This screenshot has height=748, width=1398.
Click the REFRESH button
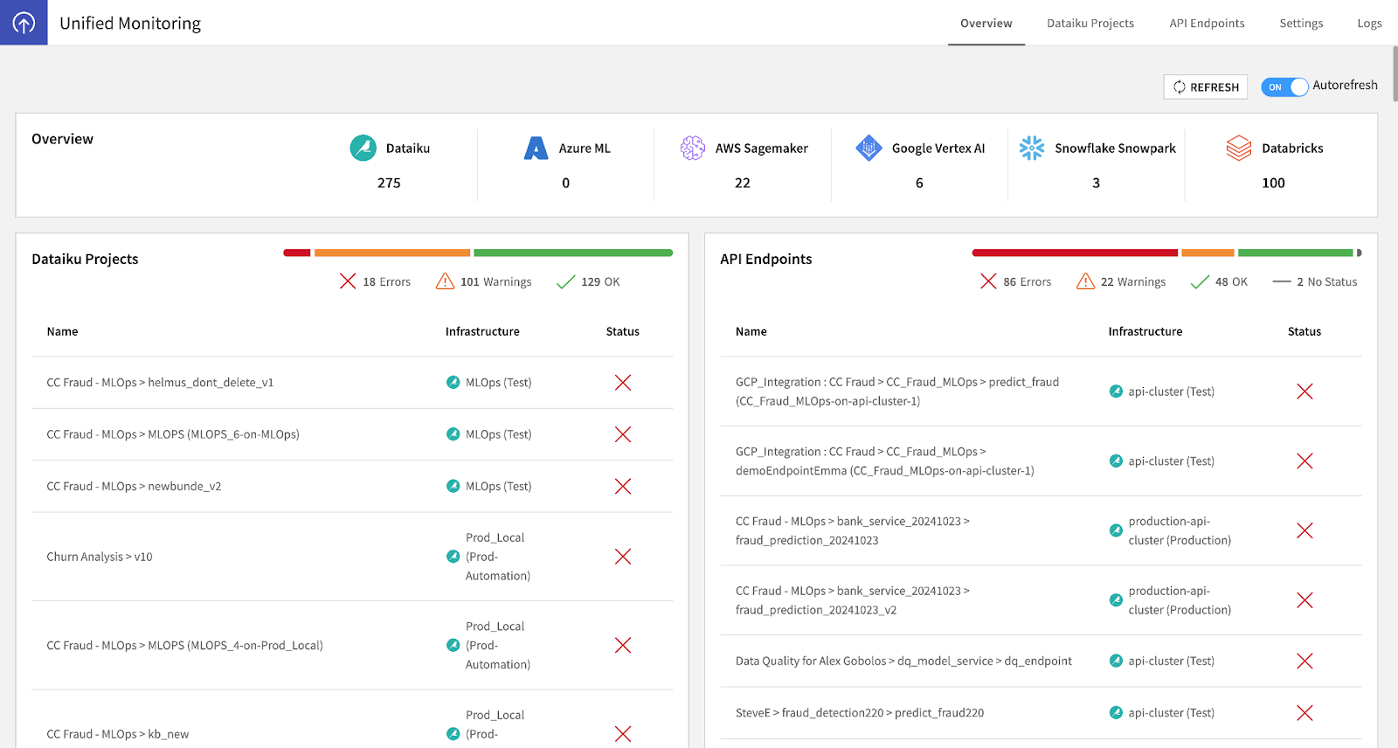pos(1206,87)
